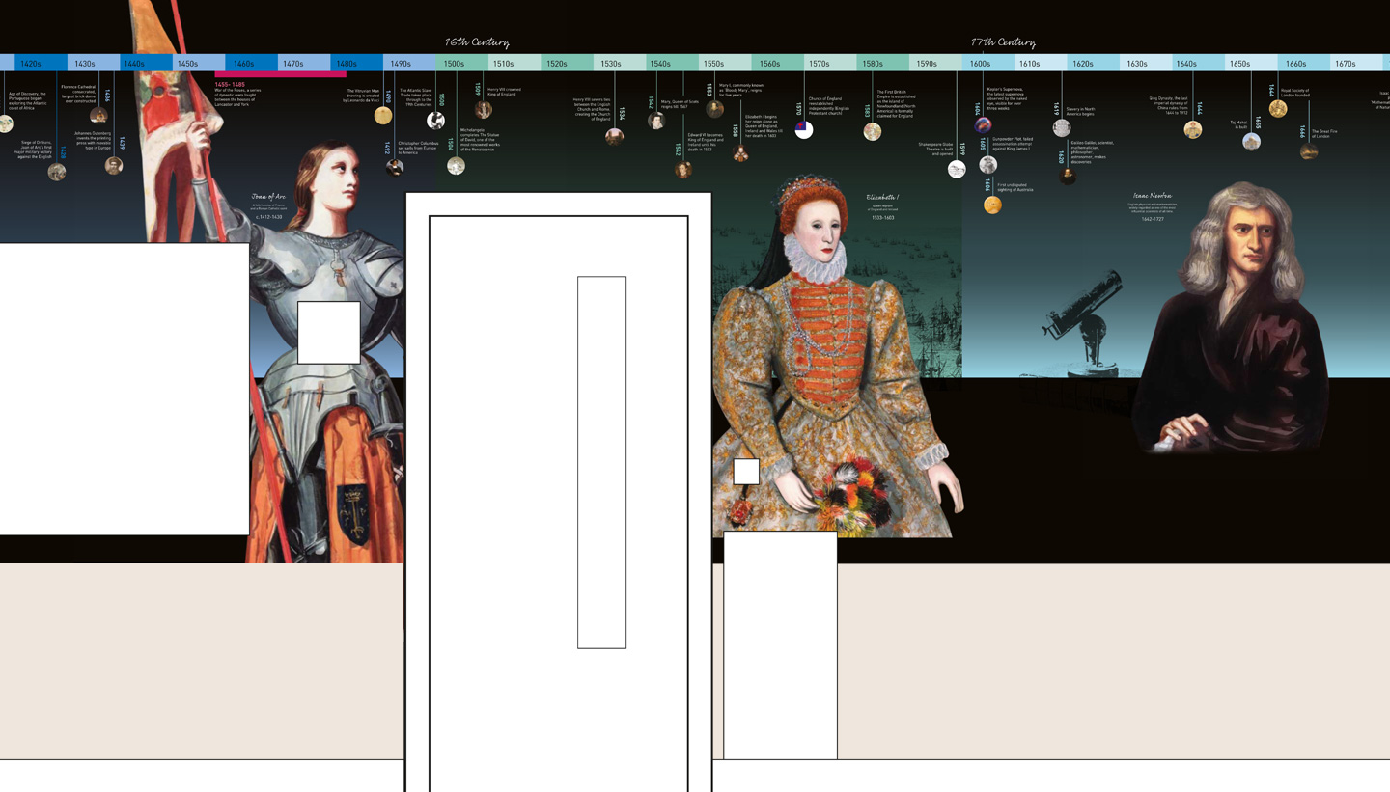Open the Johannes Gutenberg portrait thumbnail
1390x792 pixels.
(x=113, y=166)
